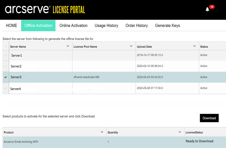This screenshot has height=148, width=226.
Task: Toggle the select-all servers checkbox
Action: pyautogui.click(x=6, y=46)
